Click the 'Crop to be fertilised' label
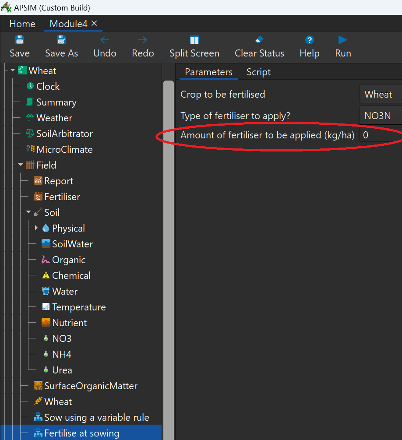This screenshot has height=440, width=402. pyautogui.click(x=222, y=94)
